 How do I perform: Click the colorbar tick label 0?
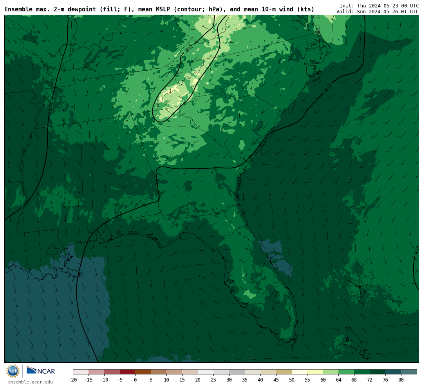tap(136, 380)
